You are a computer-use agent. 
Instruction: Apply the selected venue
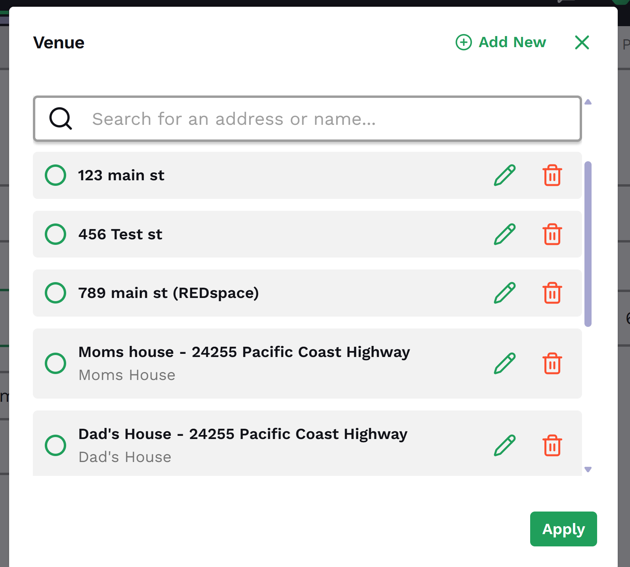[563, 529]
